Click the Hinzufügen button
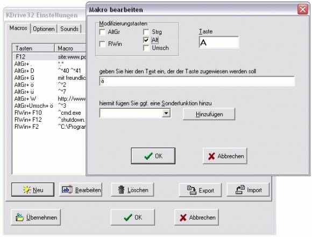Viewport: 312px width, 237px height. click(x=209, y=114)
